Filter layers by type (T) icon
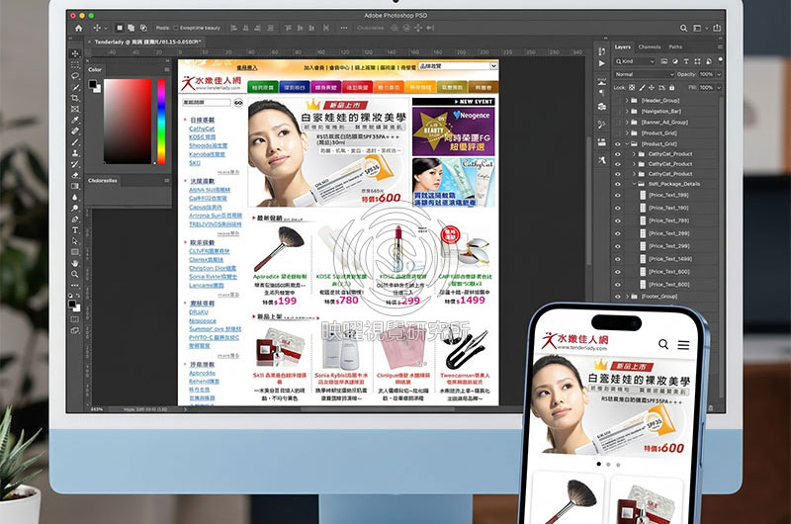Viewport: 791px width, 524px height. click(x=686, y=61)
